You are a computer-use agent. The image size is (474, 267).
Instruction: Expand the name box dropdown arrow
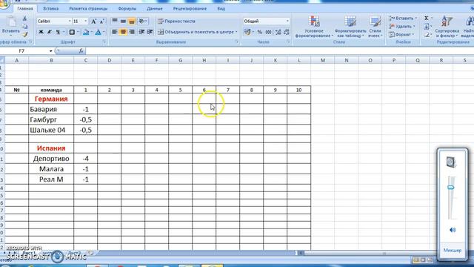[51, 51]
